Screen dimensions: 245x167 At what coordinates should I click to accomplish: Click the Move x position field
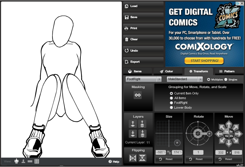221,152
